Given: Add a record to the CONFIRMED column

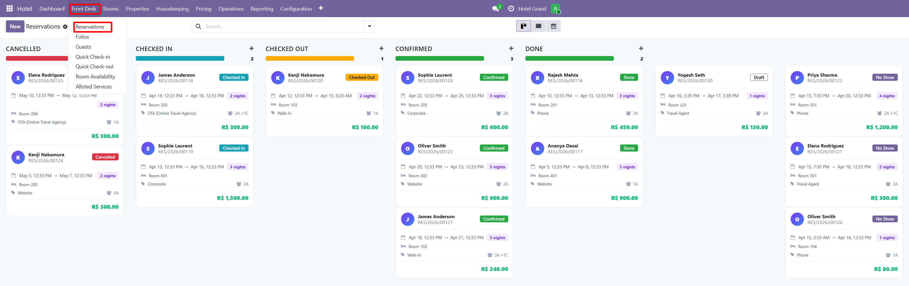Looking at the screenshot, I should tap(511, 48).
